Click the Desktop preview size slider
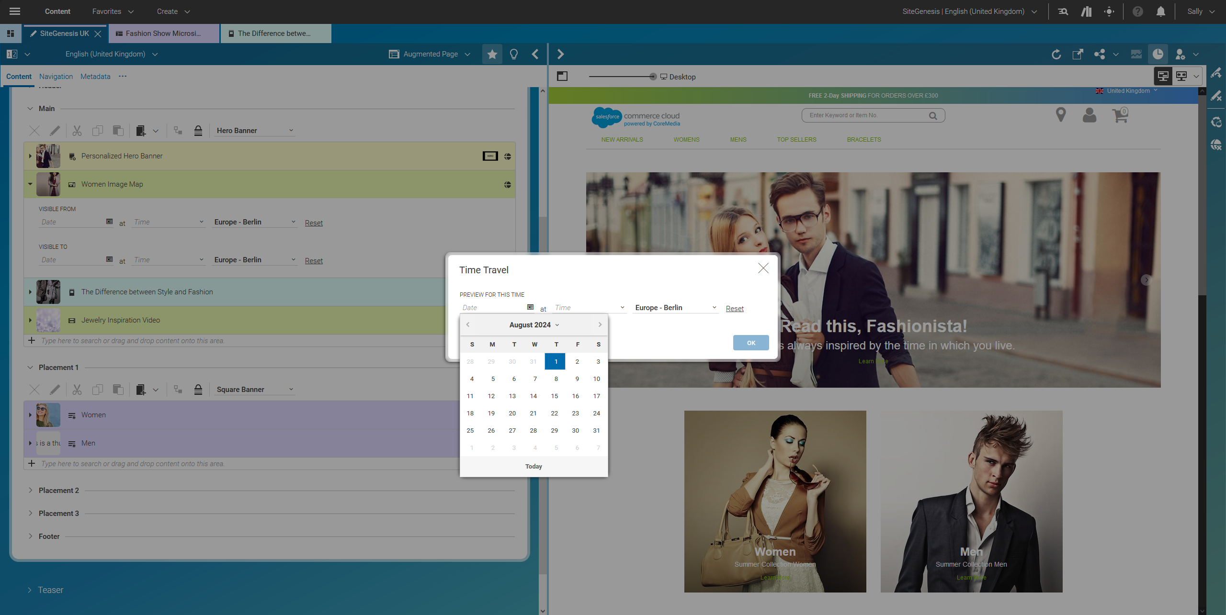 coord(652,77)
